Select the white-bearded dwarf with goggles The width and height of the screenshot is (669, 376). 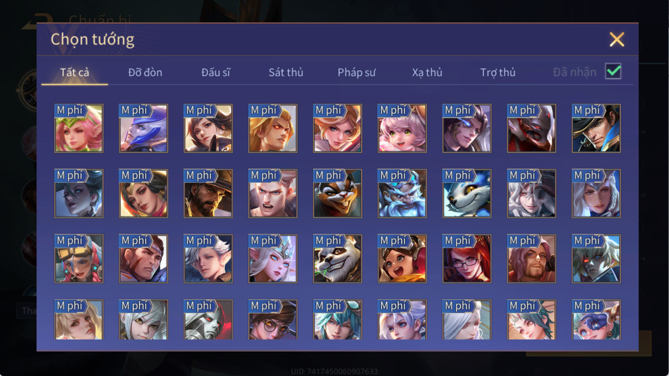pos(402,193)
